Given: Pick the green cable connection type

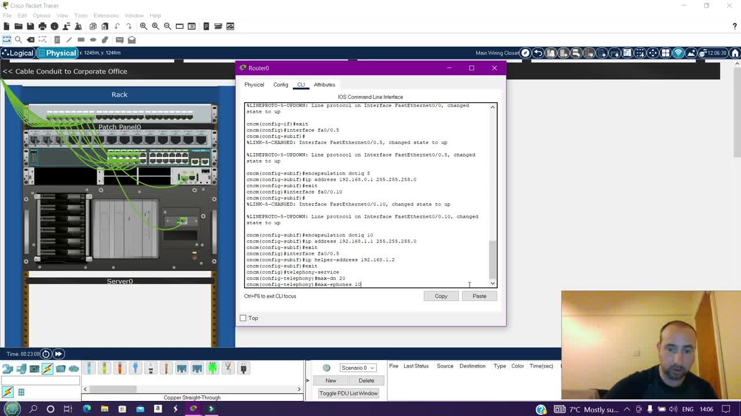Looking at the screenshot, I should [x=212, y=368].
